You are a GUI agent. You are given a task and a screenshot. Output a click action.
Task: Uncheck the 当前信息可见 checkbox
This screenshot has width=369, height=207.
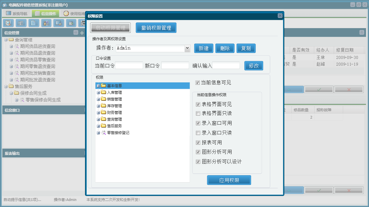tap(198, 82)
